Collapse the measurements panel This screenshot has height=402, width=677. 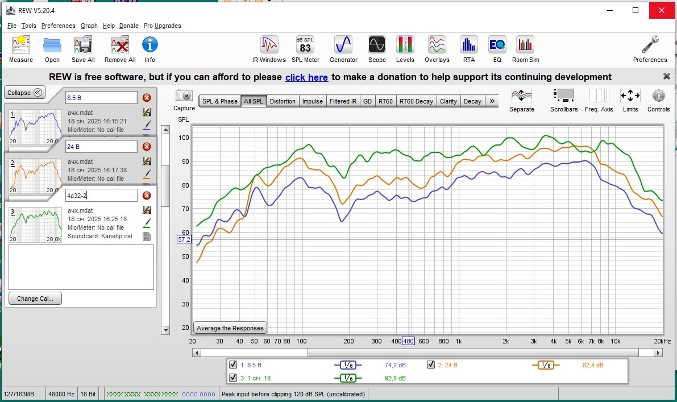(24, 93)
